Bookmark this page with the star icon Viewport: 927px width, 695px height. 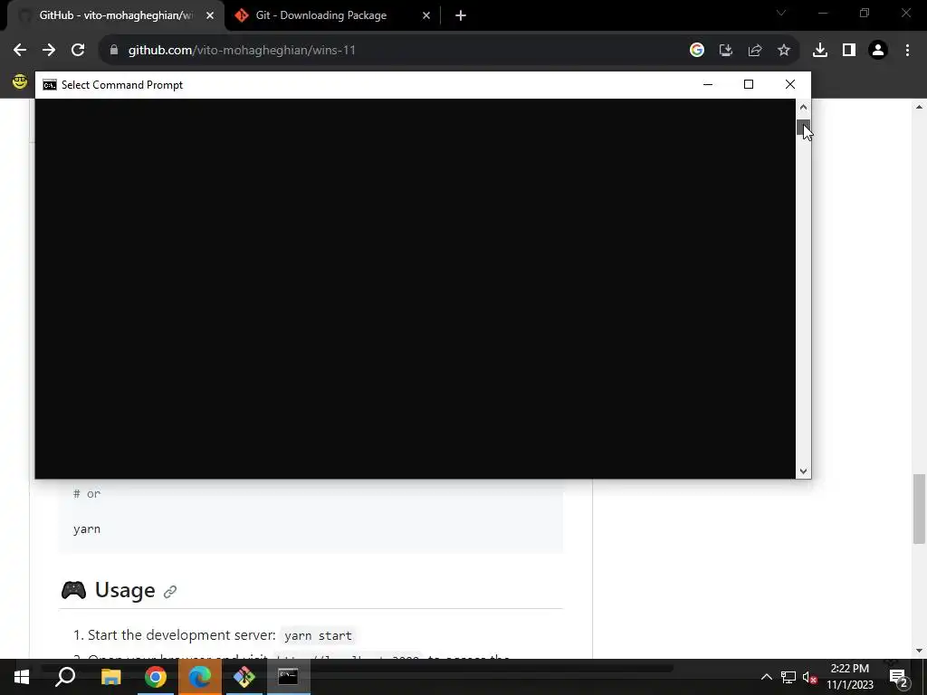point(784,51)
